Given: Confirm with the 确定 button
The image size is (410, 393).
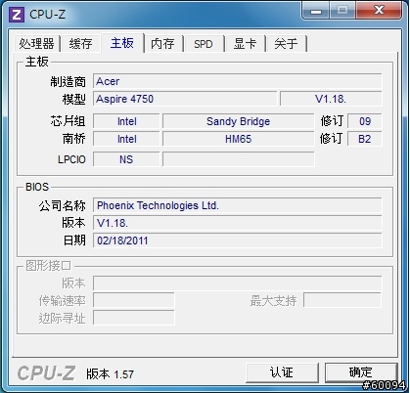Looking at the screenshot, I should coord(361,372).
